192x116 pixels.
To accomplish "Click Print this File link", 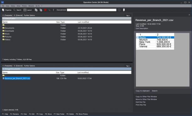I will (141, 105).
